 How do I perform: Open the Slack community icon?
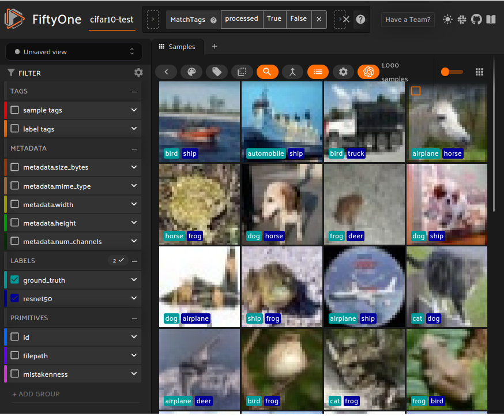[x=462, y=20]
